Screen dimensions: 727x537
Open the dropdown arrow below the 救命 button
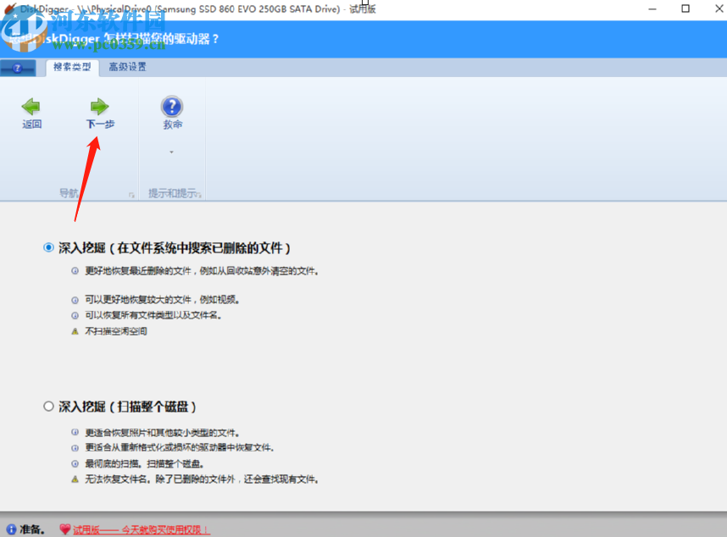[x=171, y=151]
